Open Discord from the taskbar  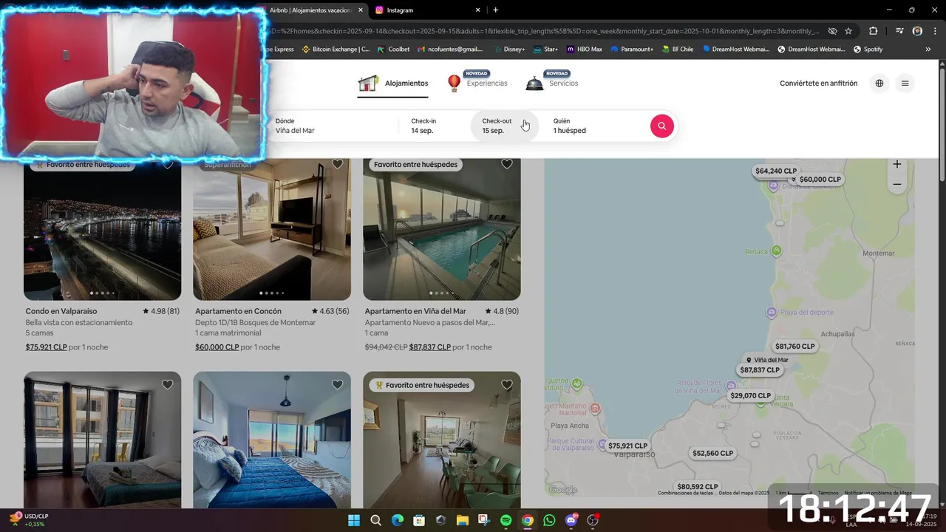tap(571, 520)
